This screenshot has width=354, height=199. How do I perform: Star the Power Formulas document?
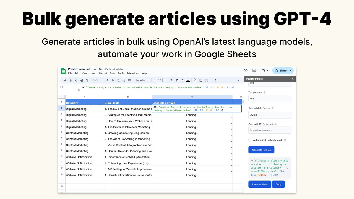click(x=95, y=69)
